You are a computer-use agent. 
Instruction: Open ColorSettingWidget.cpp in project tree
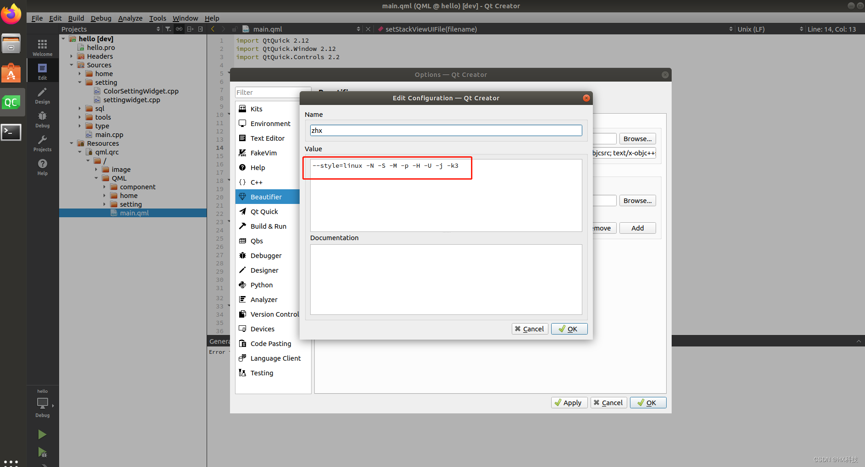[141, 91]
